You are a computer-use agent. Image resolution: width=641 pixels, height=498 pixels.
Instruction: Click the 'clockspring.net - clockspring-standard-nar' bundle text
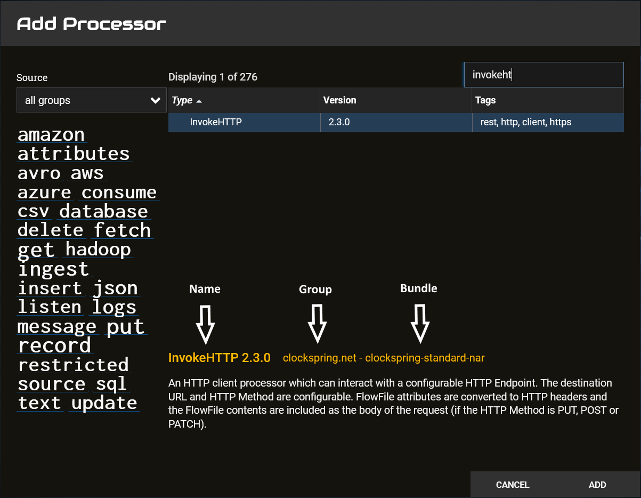[384, 358]
